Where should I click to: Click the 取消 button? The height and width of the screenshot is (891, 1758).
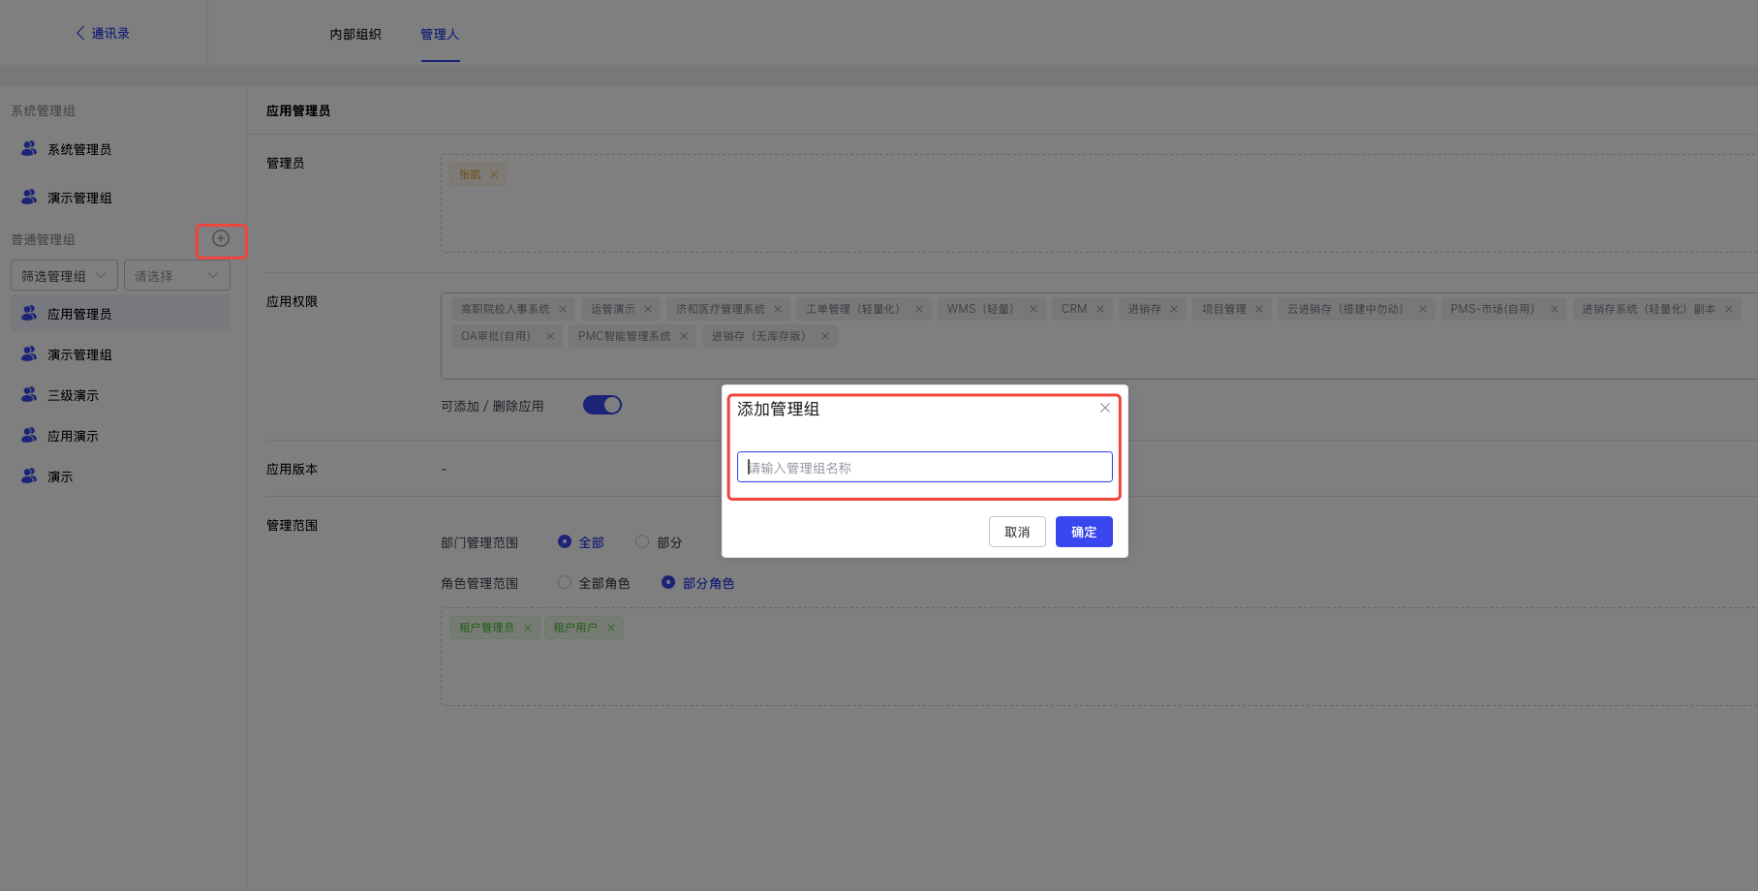pos(1017,533)
